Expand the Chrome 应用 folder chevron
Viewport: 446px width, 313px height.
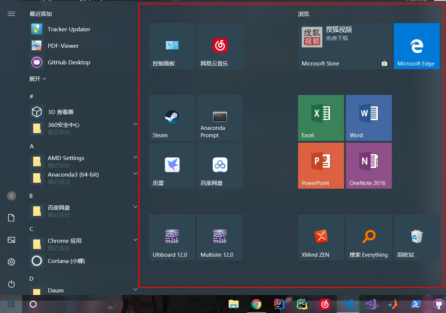[135, 240]
